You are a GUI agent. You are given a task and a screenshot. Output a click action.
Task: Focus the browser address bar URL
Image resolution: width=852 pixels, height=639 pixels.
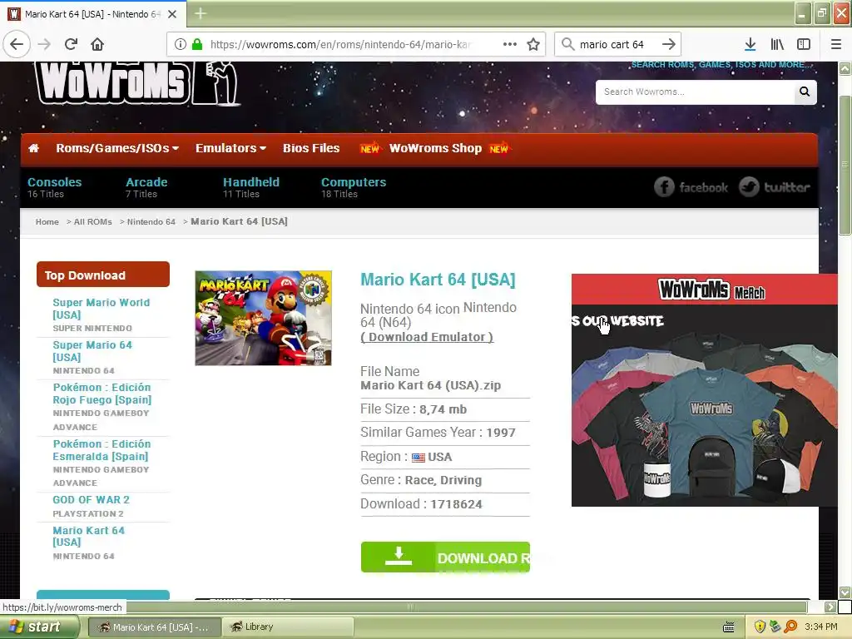pyautogui.click(x=340, y=44)
